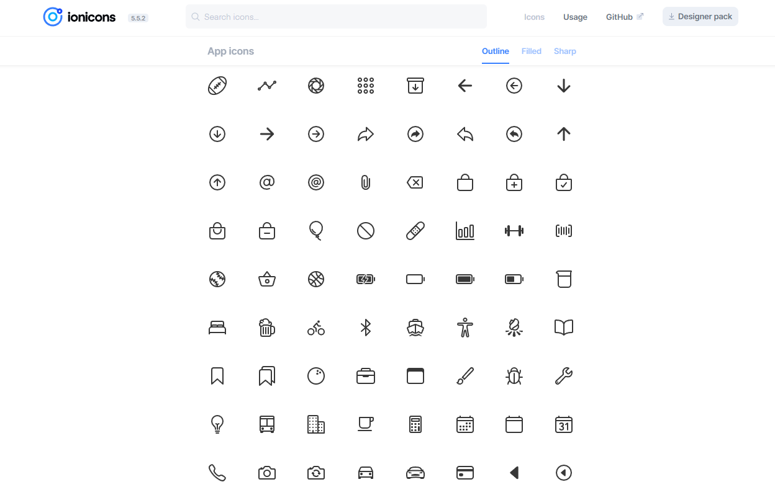Click the bug icon
The height and width of the screenshot is (500, 775).
514,376
